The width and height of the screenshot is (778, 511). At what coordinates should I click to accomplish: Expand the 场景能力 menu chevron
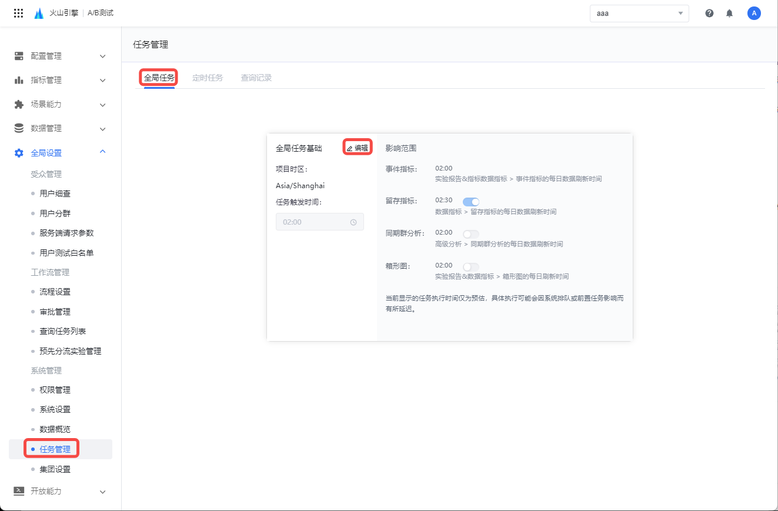click(x=102, y=105)
